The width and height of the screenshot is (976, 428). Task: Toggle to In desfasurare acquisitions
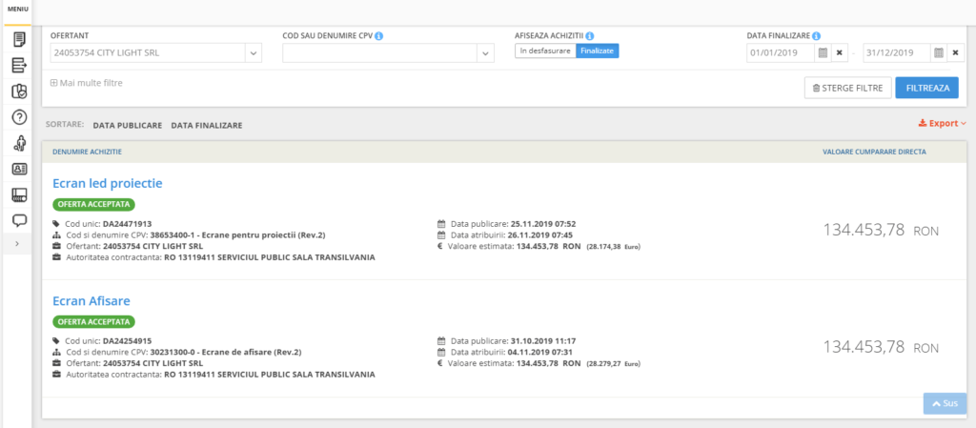coord(545,51)
